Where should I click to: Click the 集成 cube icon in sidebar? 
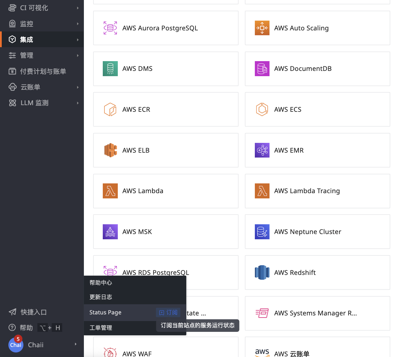(12, 39)
